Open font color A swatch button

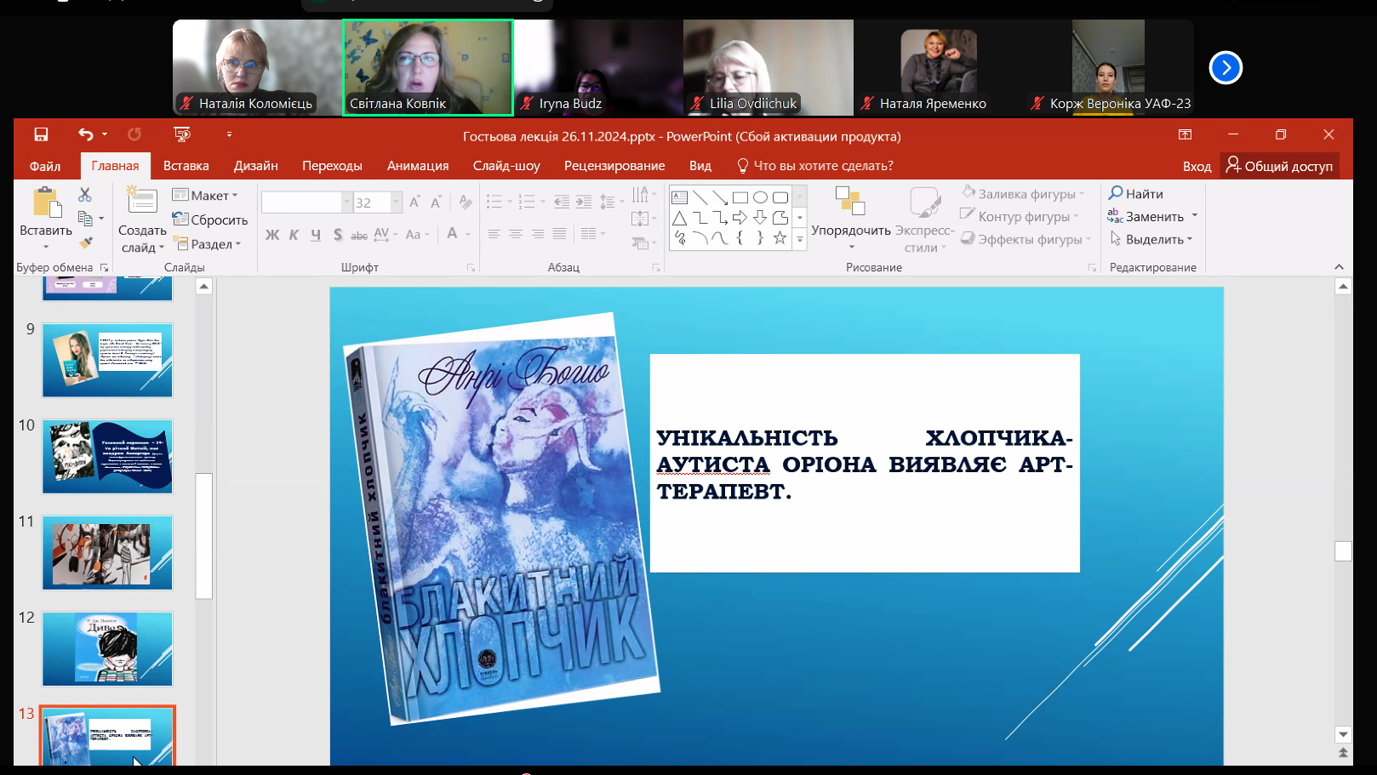453,234
